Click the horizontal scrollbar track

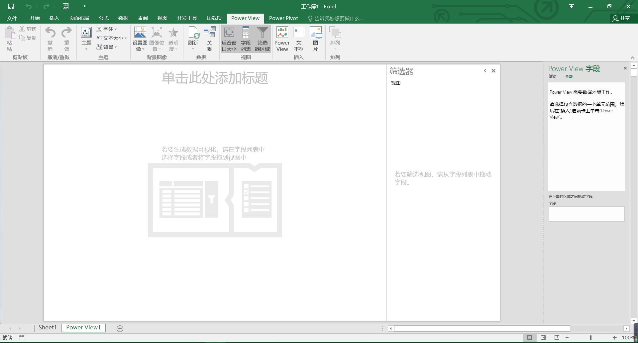(x=597, y=329)
